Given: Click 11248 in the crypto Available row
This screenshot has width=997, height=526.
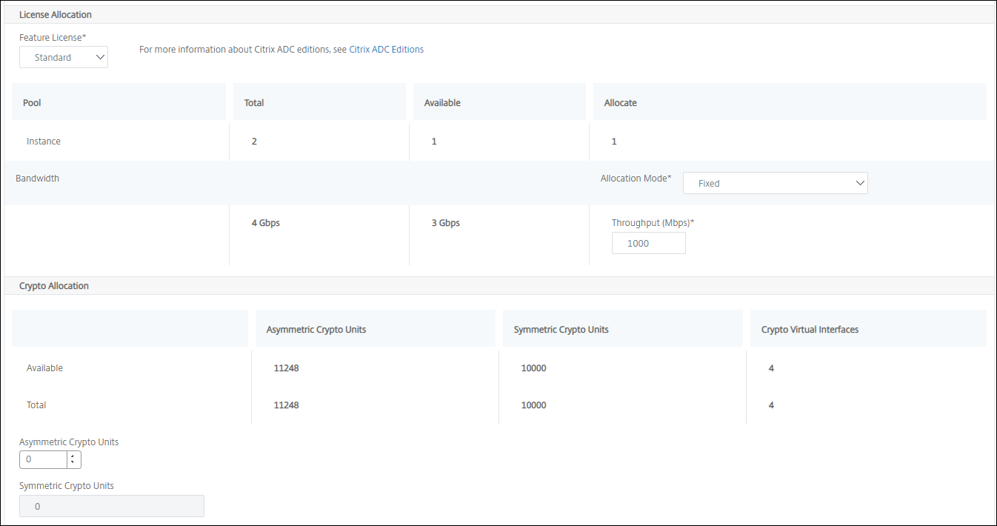Looking at the screenshot, I should [x=287, y=368].
